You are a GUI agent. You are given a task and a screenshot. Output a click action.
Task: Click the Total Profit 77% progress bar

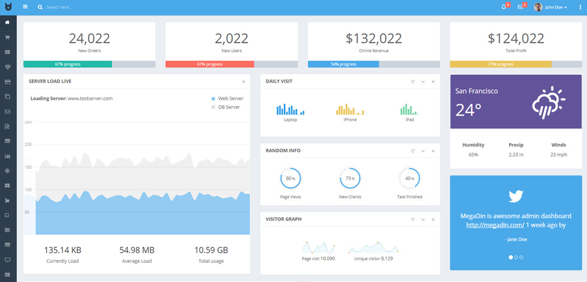pyautogui.click(x=516, y=64)
